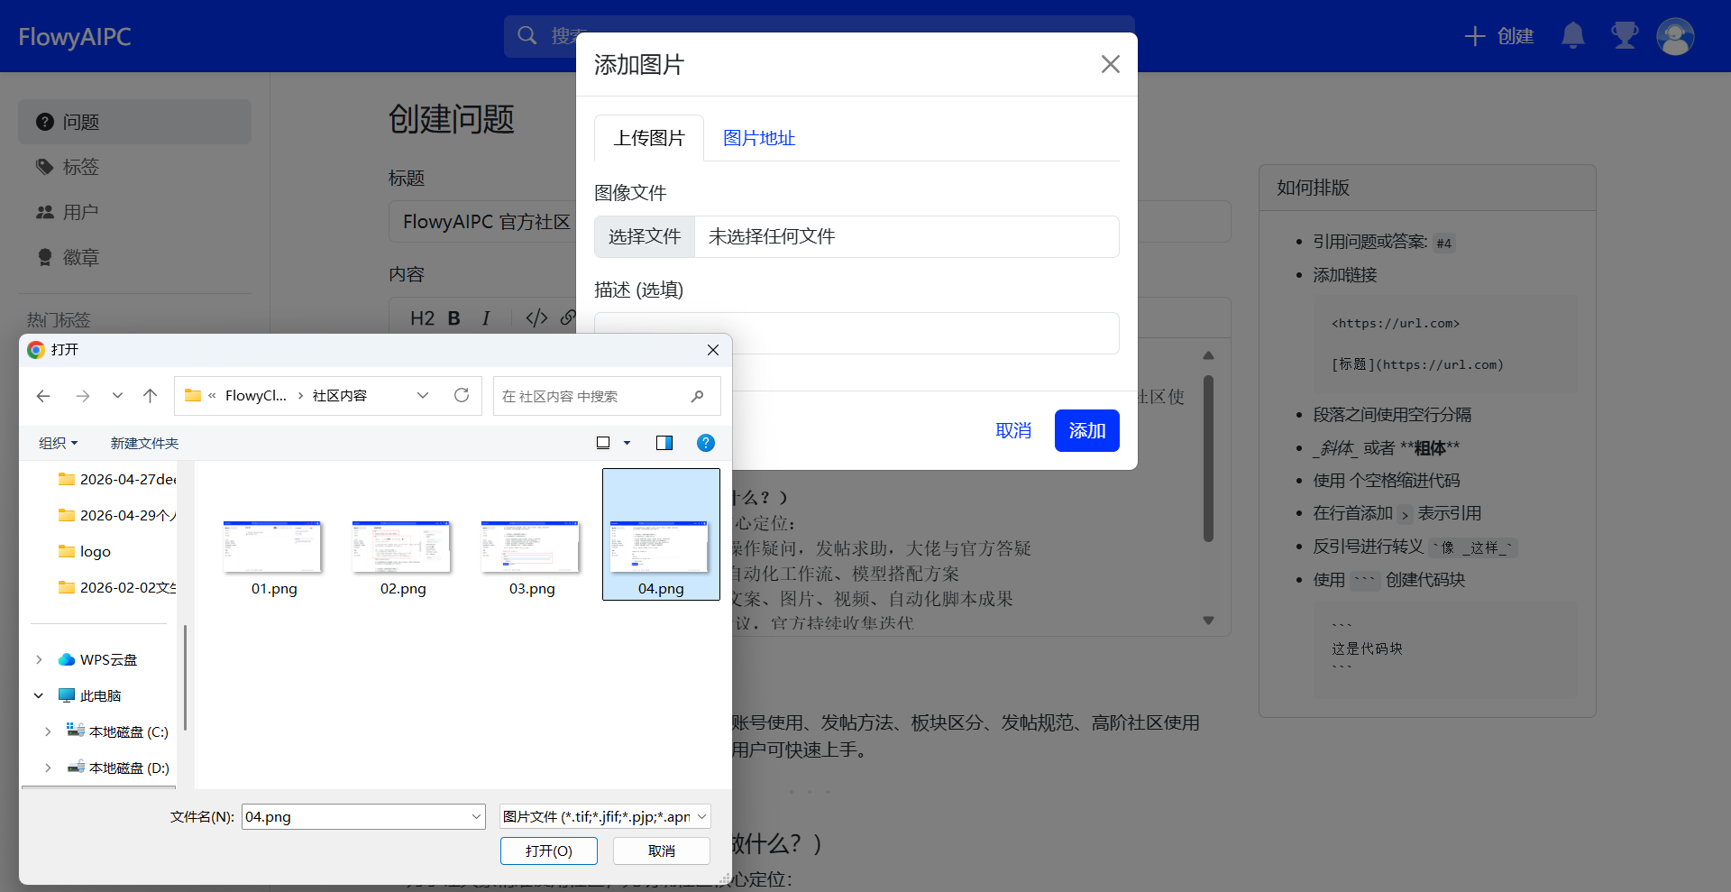Expand the WPS云盘 node
Viewport: 1731px width, 892px height.
39,659
